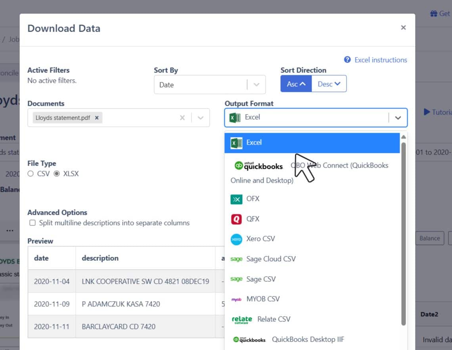The image size is (452, 350).
Task: Click the Tutorial play icon behind dialog
Action: (x=427, y=112)
